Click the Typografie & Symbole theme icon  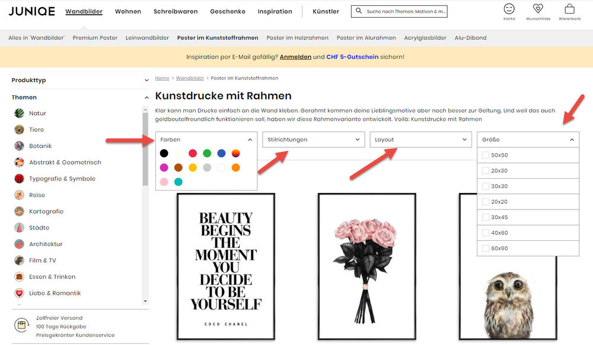click(20, 179)
